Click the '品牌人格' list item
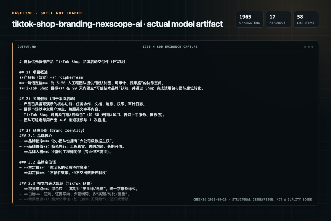331x221 pixels. pos(65,152)
